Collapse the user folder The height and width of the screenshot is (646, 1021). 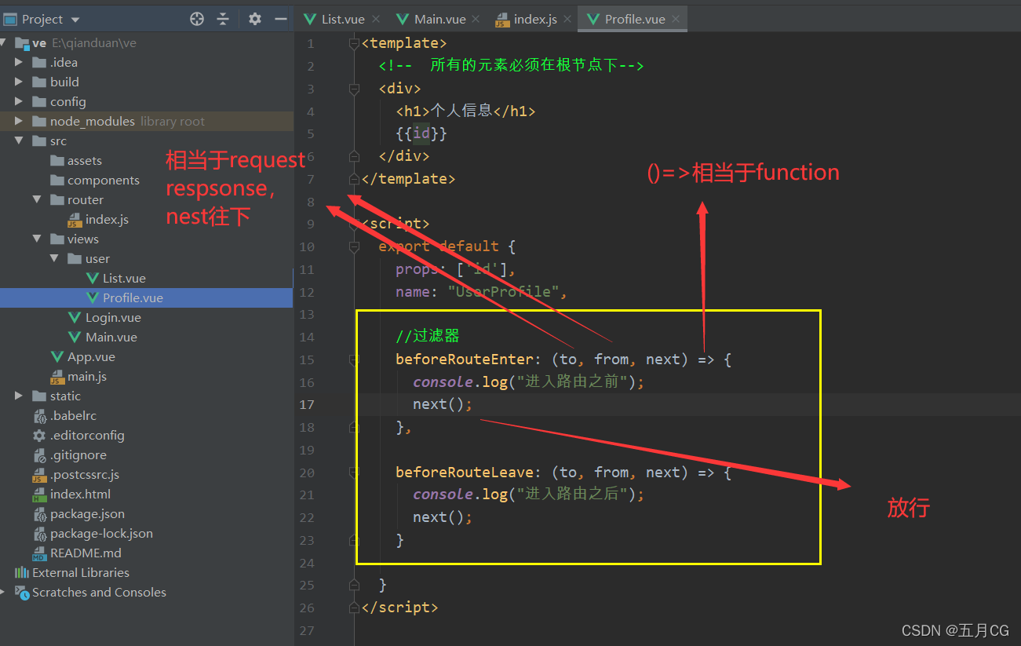[x=54, y=258]
